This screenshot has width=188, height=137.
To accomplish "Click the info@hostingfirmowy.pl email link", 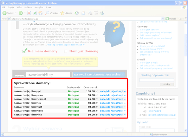I will 162,115.
